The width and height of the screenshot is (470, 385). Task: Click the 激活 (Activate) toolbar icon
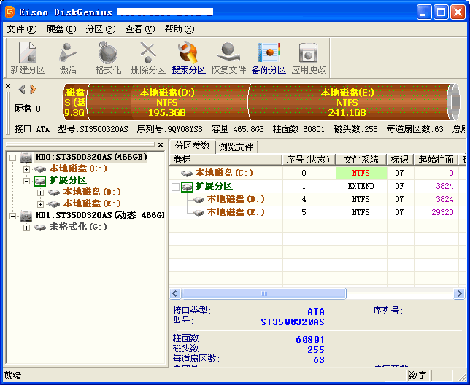pos(68,58)
